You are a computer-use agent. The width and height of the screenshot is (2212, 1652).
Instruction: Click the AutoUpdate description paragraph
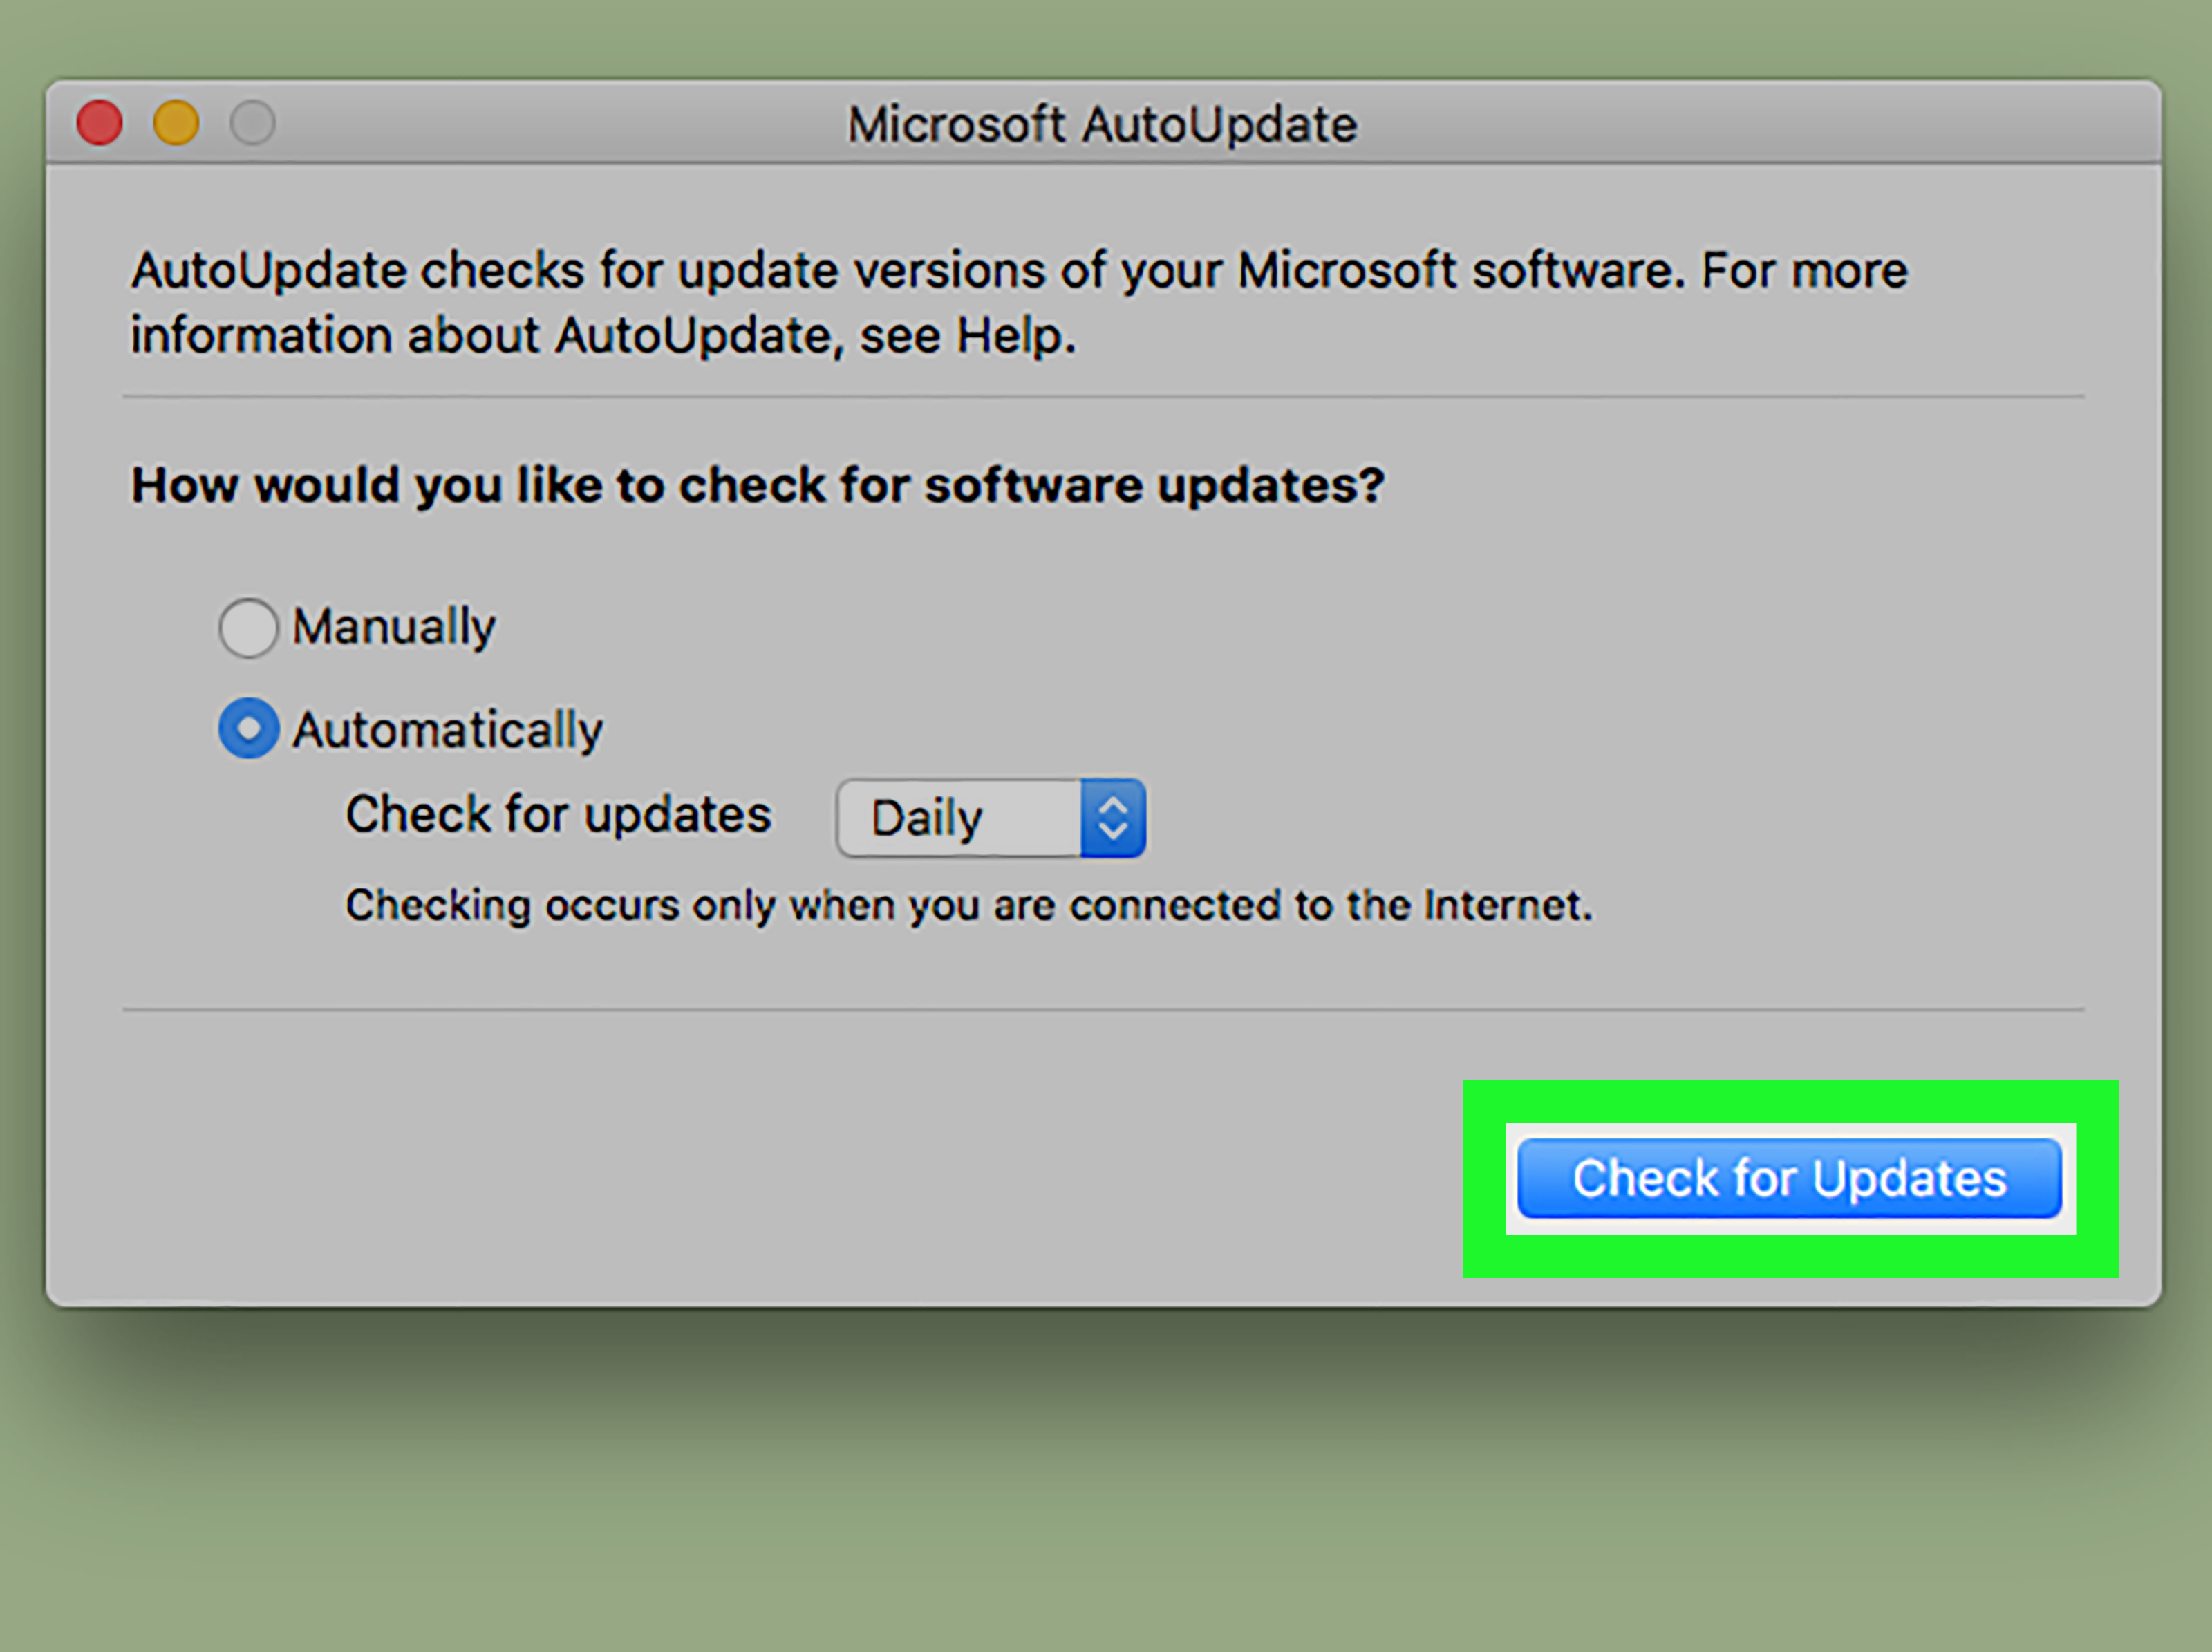(1019, 302)
